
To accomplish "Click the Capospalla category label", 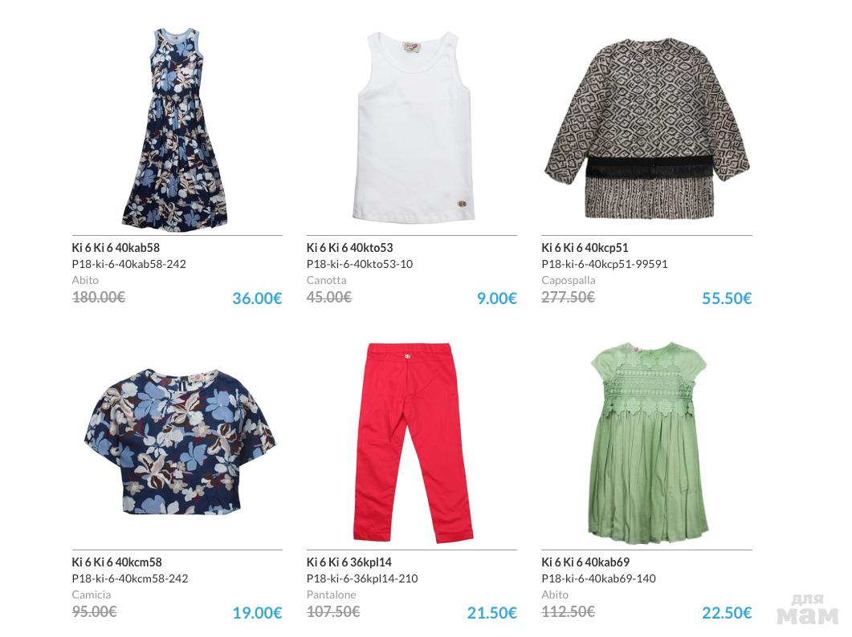I will (x=569, y=280).
